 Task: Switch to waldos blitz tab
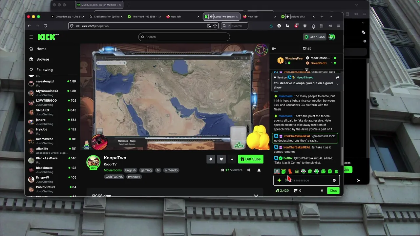298,17
